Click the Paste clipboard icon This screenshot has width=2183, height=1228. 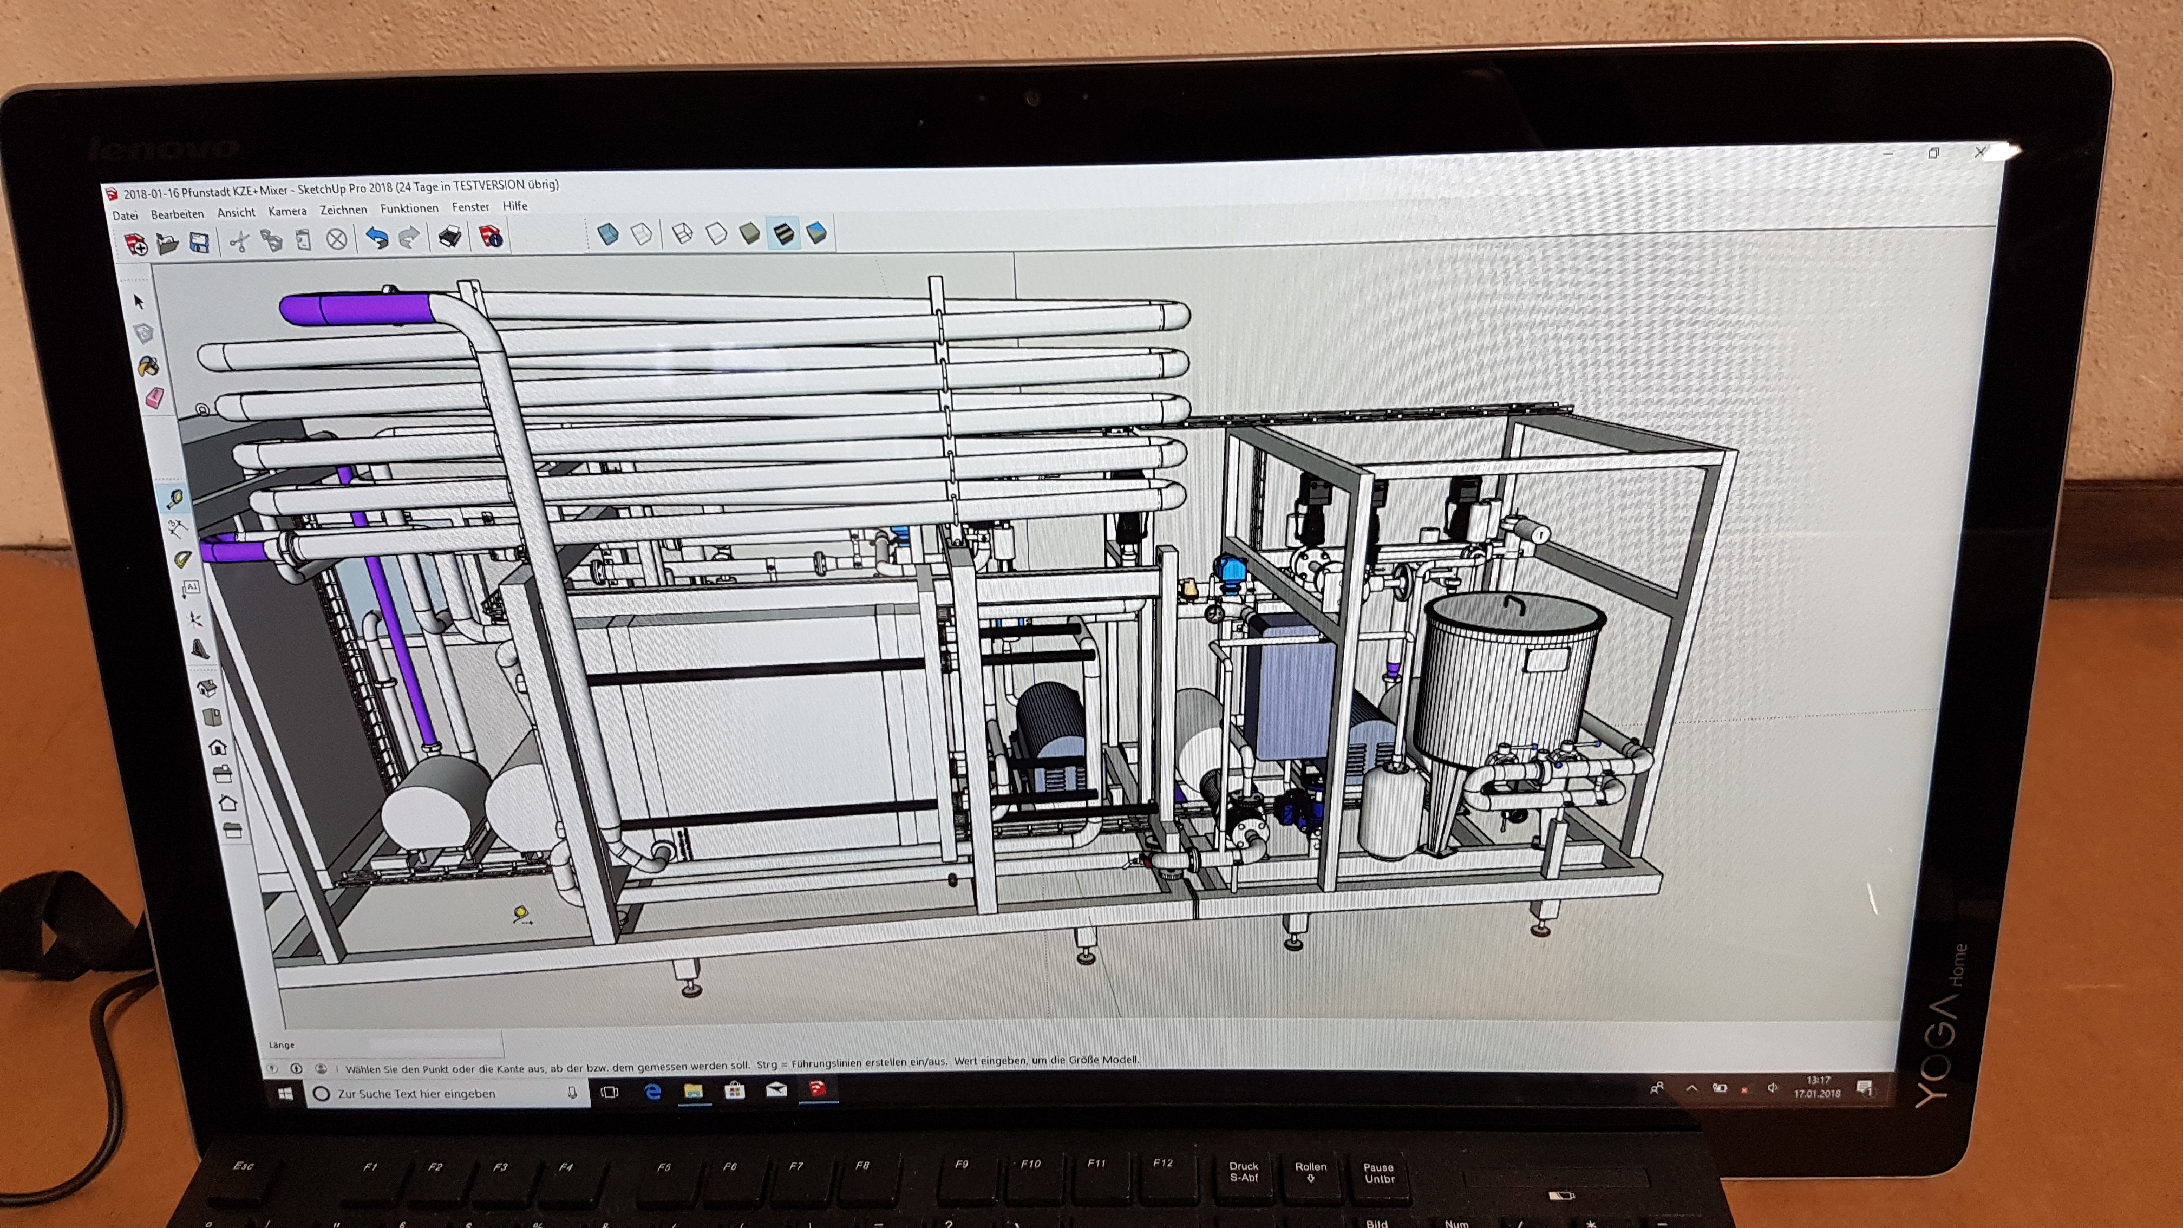pos(304,241)
